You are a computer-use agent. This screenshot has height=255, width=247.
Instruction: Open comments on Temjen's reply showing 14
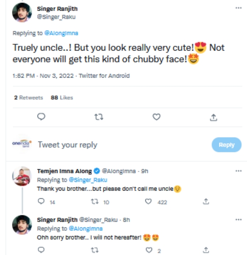41,202
